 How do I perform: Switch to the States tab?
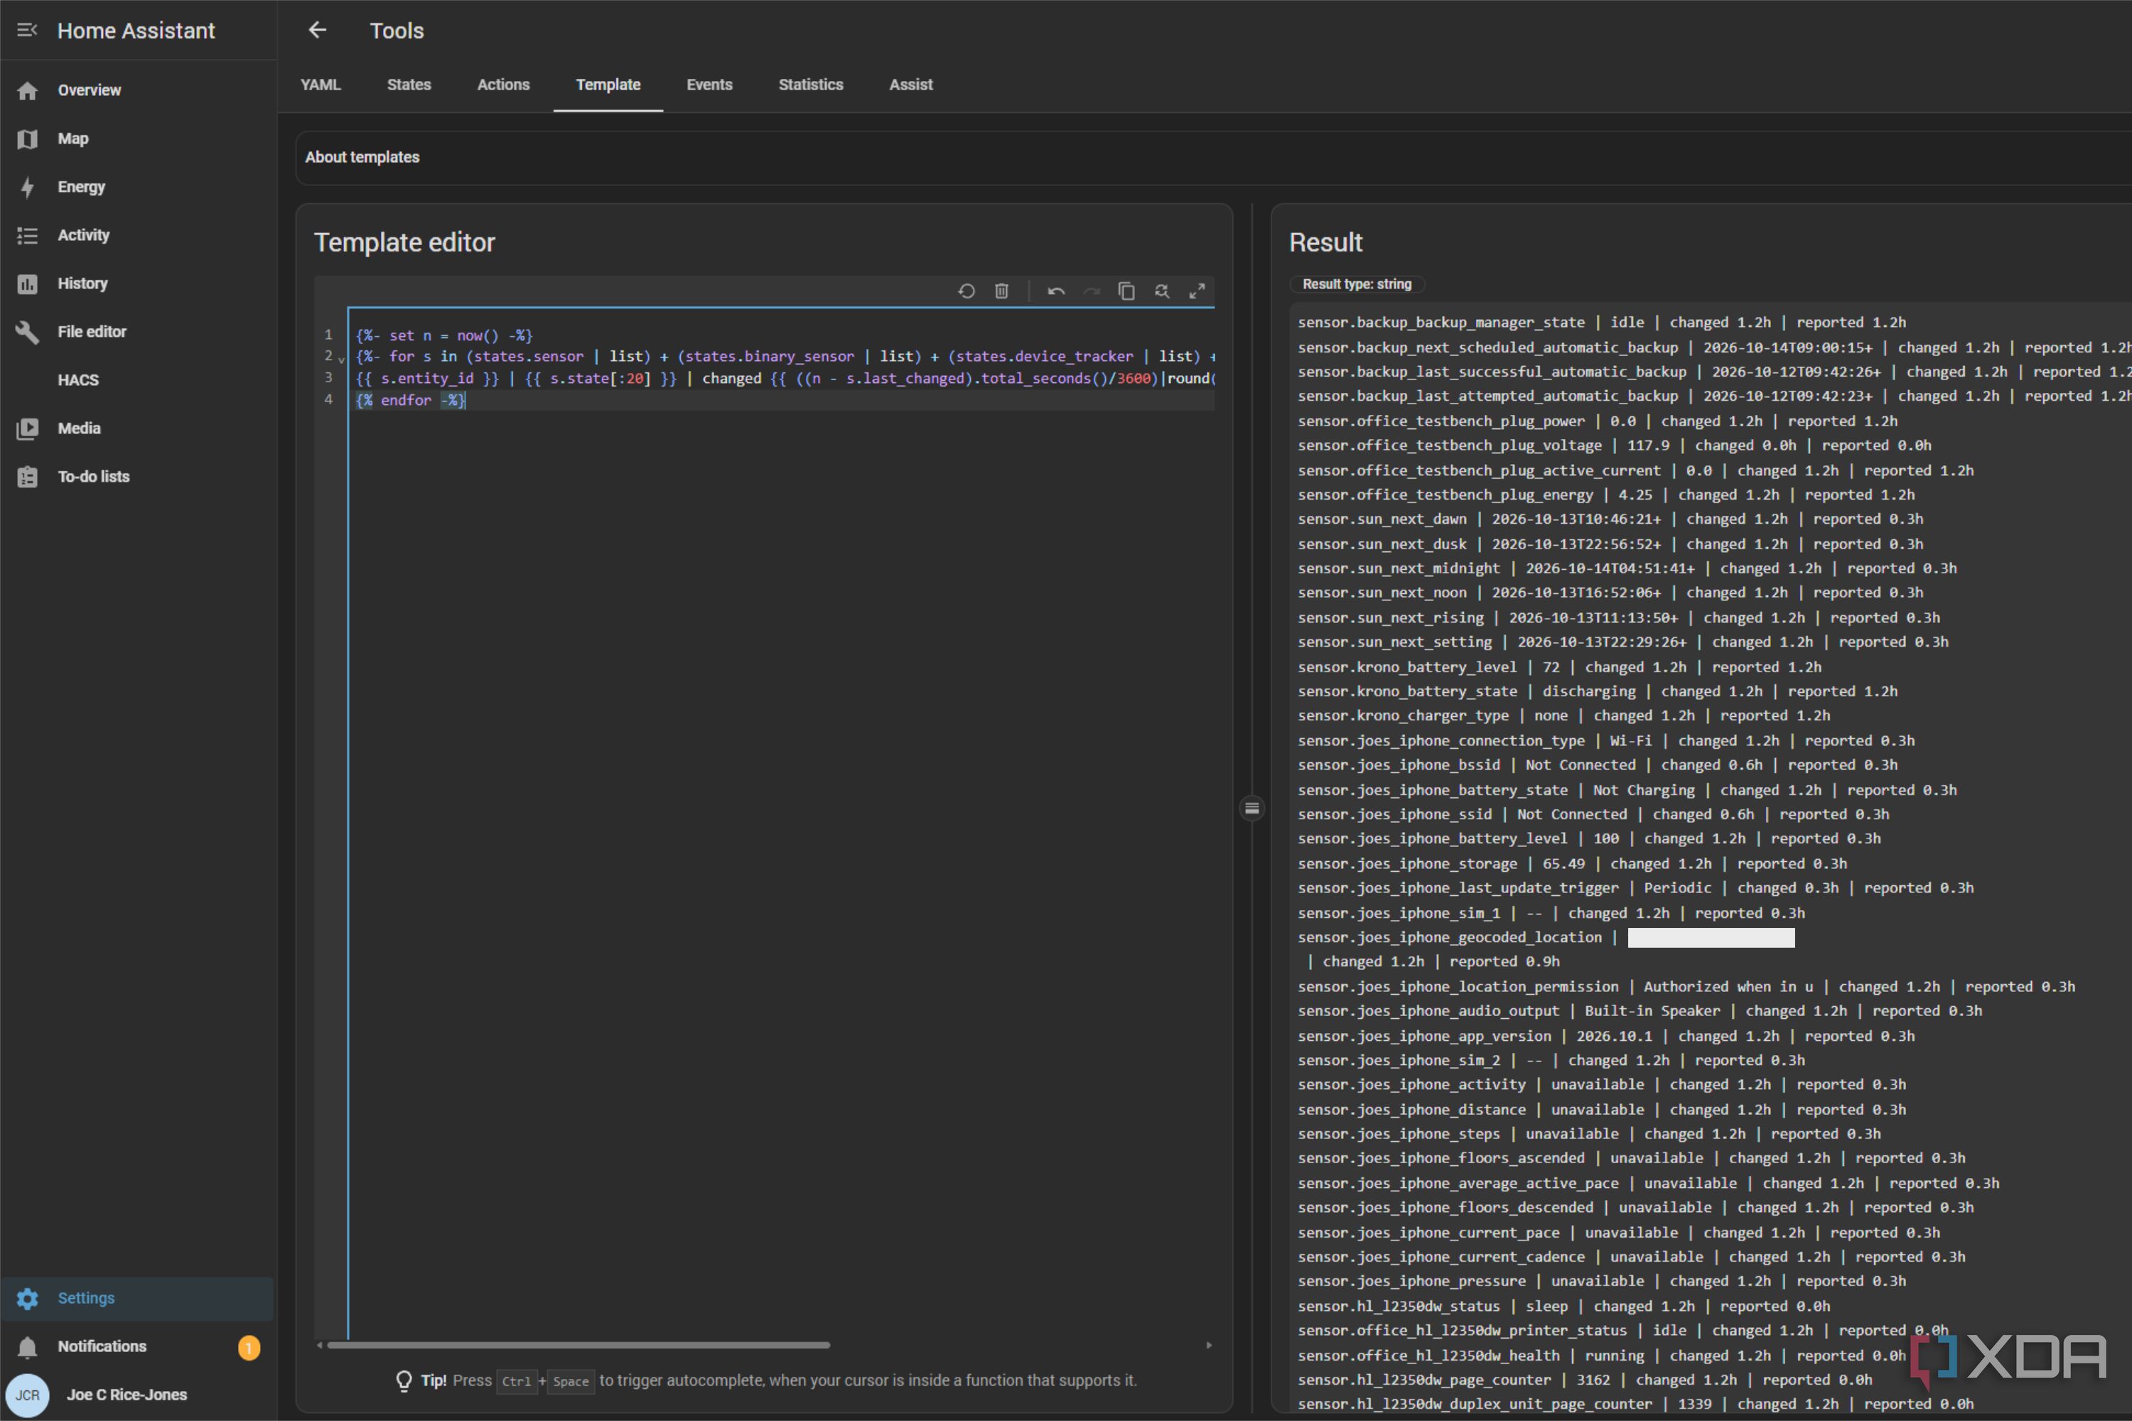[409, 85]
